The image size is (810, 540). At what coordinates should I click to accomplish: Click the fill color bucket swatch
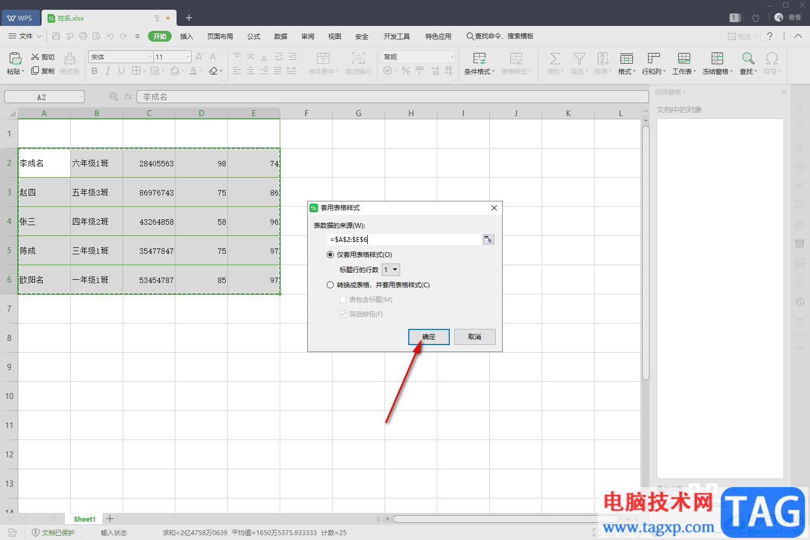point(174,71)
